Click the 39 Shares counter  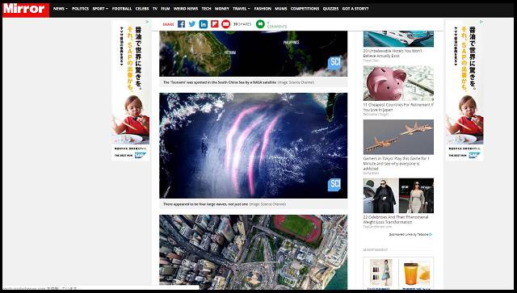tap(242, 24)
